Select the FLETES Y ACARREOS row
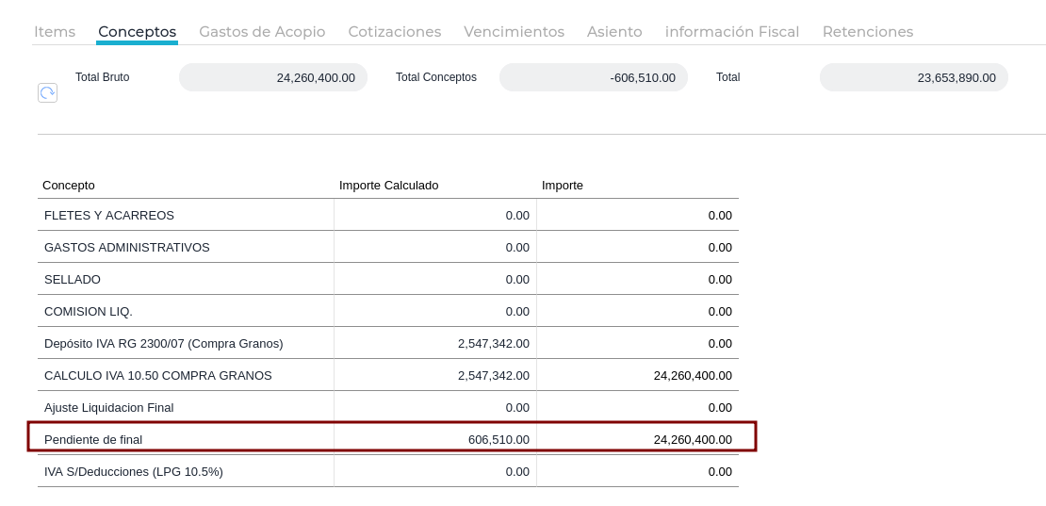 pos(388,216)
